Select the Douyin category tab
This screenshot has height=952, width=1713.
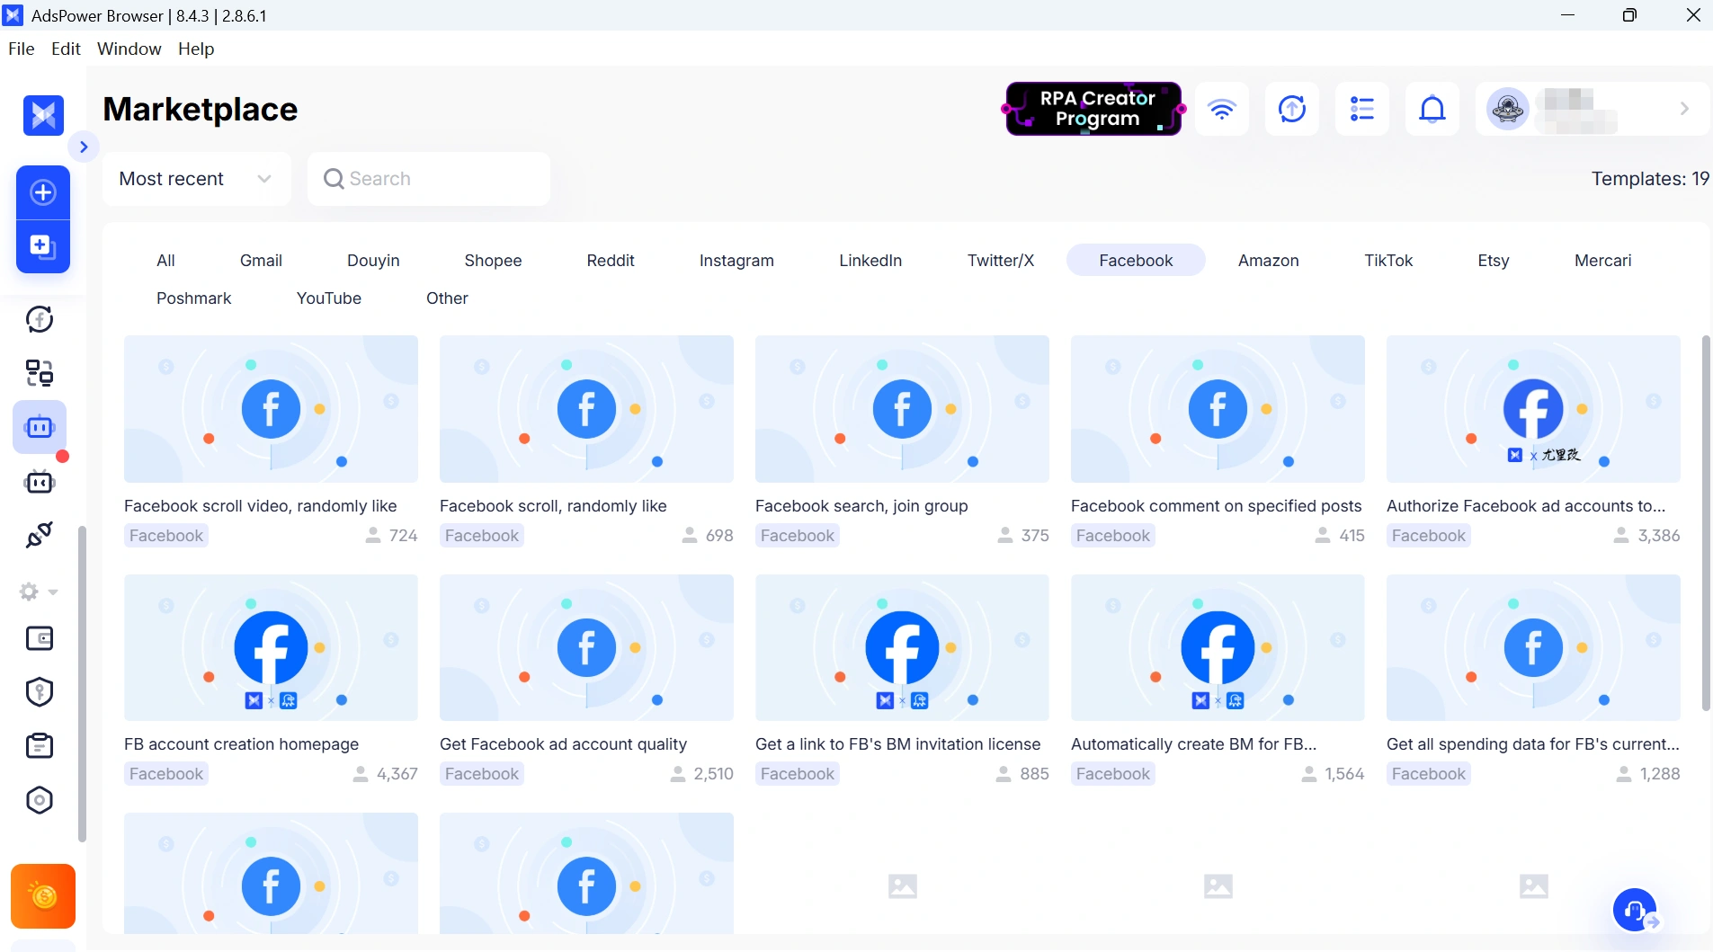pyautogui.click(x=373, y=260)
